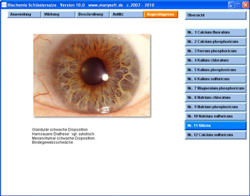Image resolution: width=250 pixels, height=196 pixels.
Task: Select Nr. 2 Calcium phosphoricum
Action: [x=215, y=42]
